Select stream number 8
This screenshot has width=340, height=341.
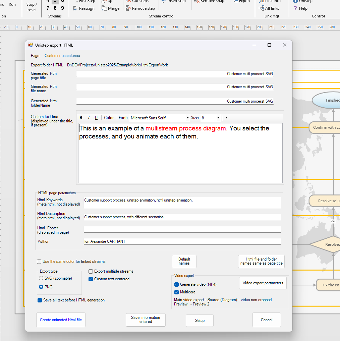(55, 8)
